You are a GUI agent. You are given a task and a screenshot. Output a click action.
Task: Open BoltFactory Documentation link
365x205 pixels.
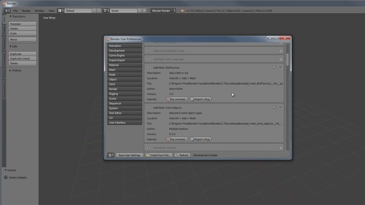[x=177, y=99]
